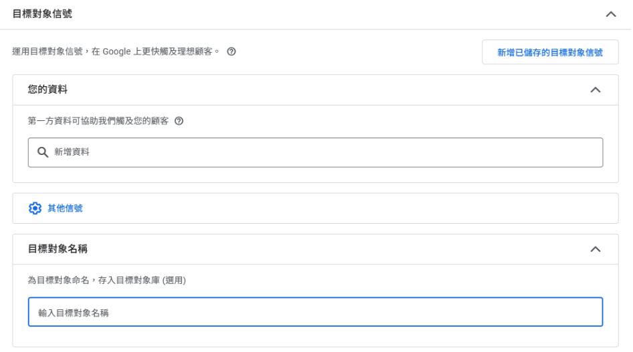633x352 pixels.
Task: Select the 目標對象名稱 panel heading
Action: click(x=58, y=249)
